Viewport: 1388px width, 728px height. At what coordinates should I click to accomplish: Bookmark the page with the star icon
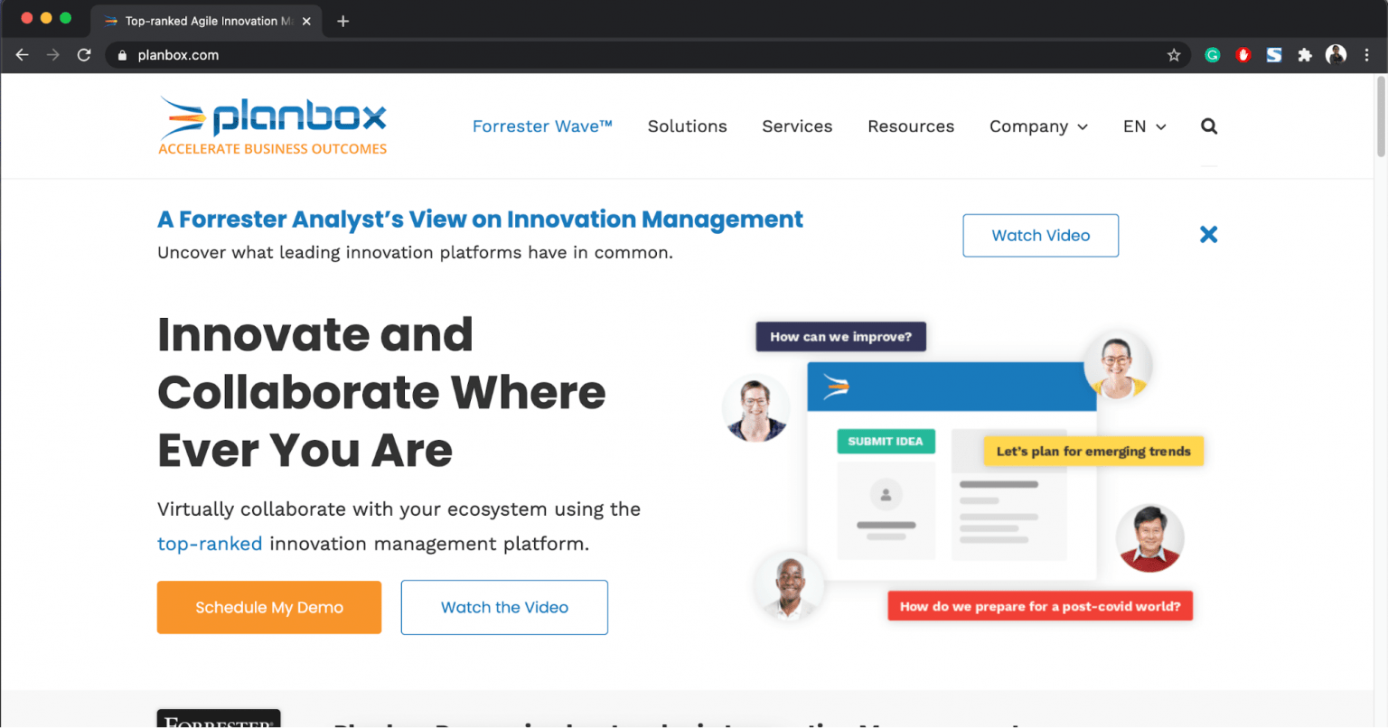tap(1174, 54)
